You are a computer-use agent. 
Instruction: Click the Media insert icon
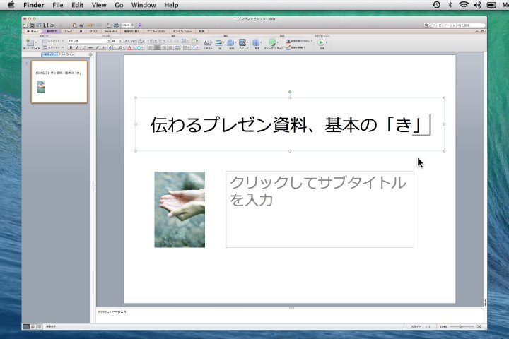click(242, 42)
